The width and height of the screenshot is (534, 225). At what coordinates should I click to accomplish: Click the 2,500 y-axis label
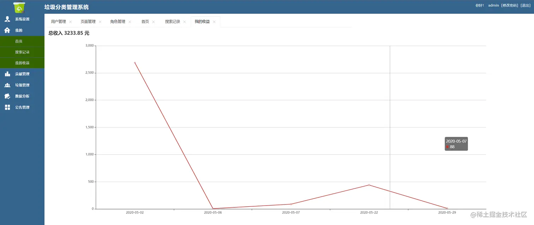[x=90, y=73]
